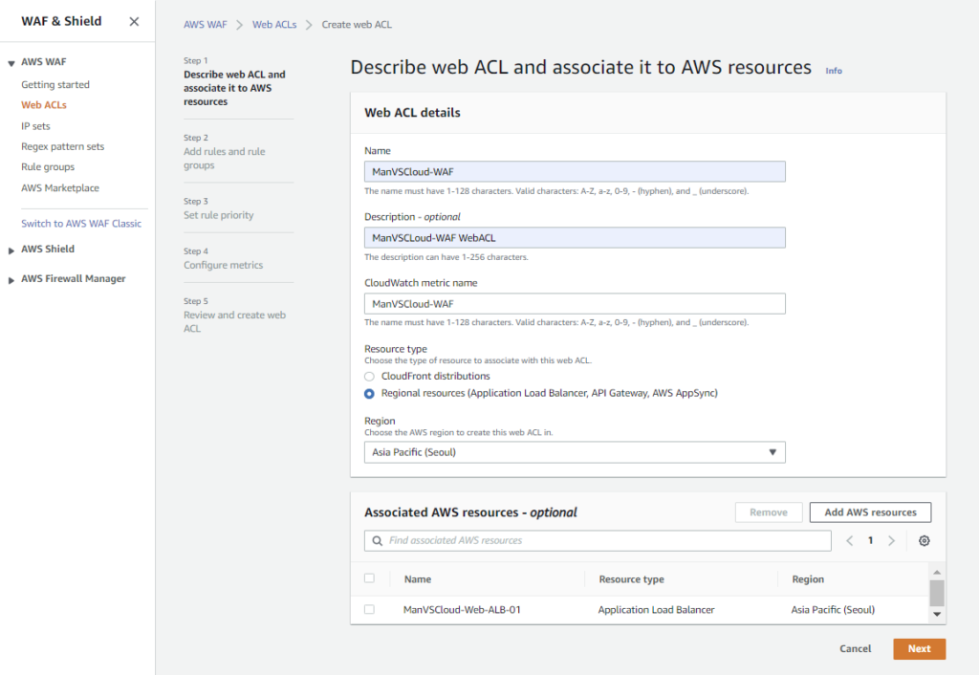Click the settings gear in Associated resources
Screen dimensions: 979x675
point(924,541)
